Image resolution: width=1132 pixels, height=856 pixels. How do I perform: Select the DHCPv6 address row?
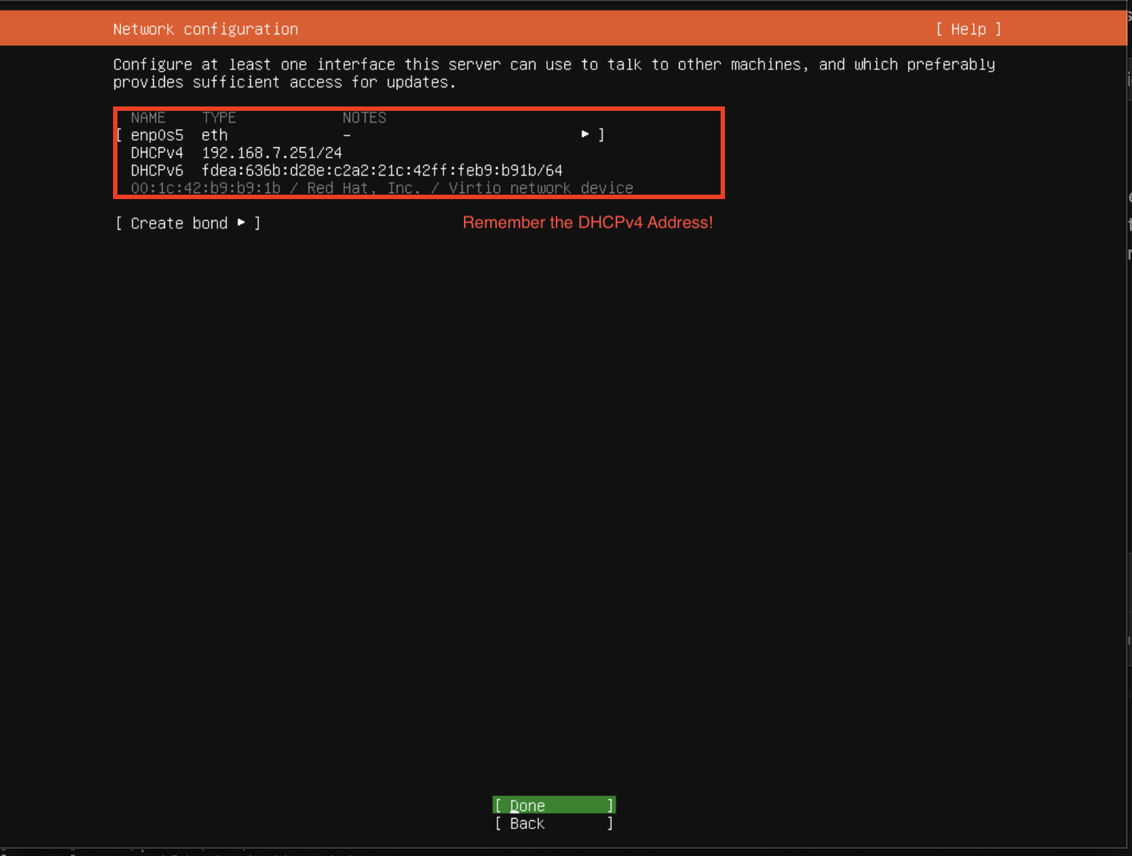(x=343, y=170)
